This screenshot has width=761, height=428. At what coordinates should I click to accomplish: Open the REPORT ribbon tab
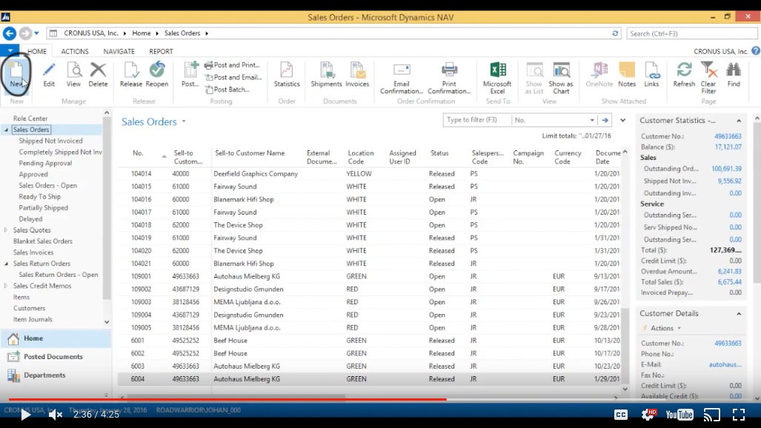tap(161, 51)
